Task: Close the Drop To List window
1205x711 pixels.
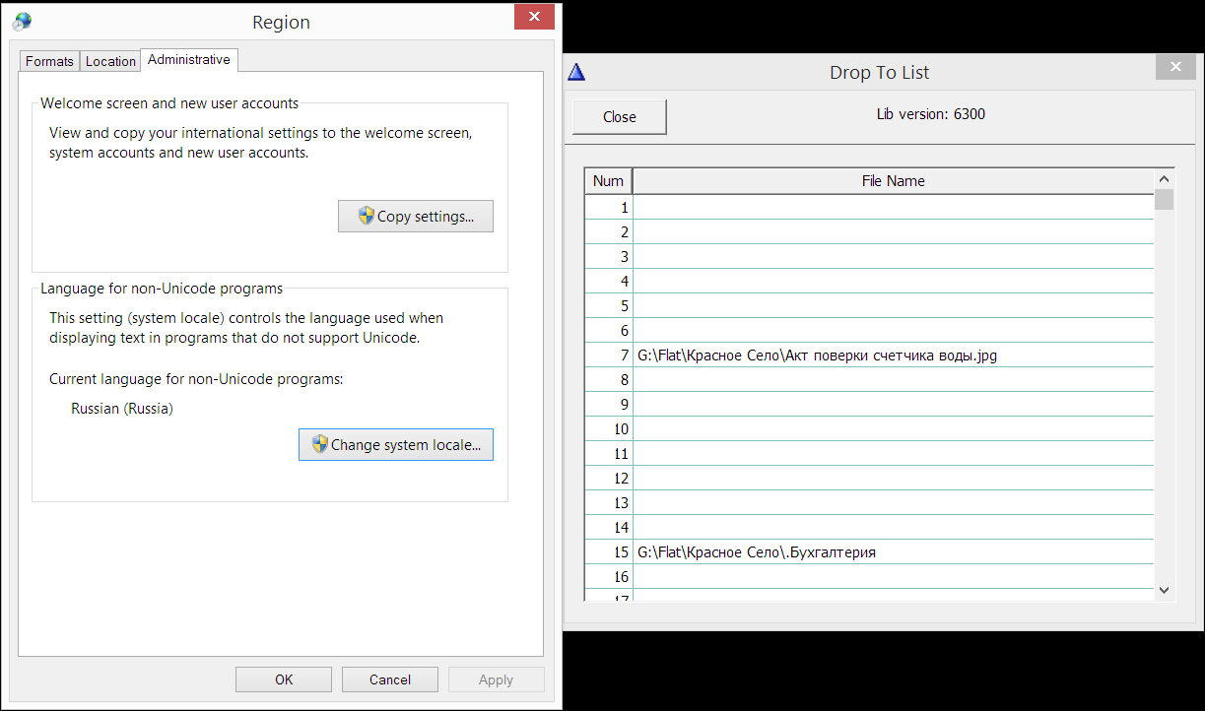Action: pyautogui.click(x=1175, y=67)
